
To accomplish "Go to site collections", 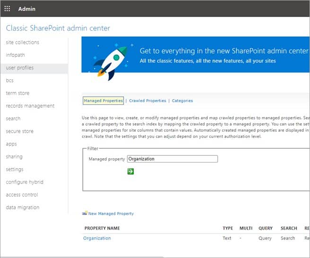I will 22,43.
